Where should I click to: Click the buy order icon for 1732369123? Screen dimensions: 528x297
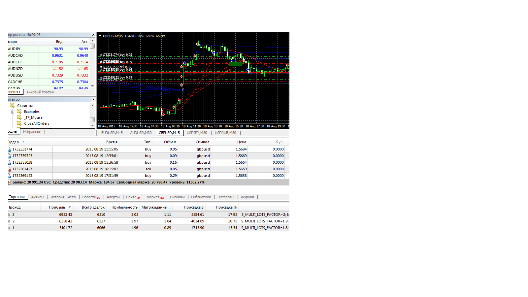tap(10, 176)
